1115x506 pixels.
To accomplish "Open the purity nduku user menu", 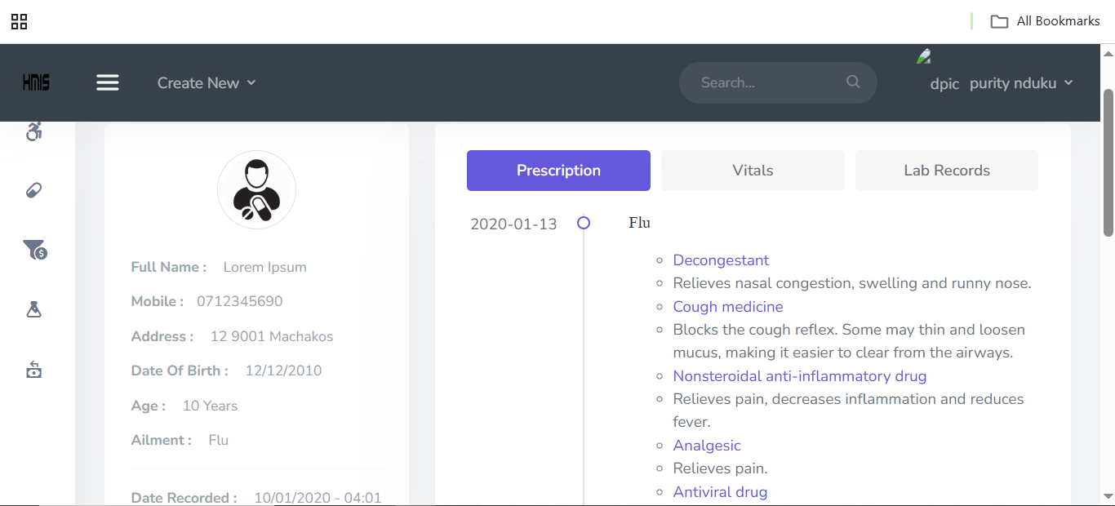I will pos(1020,83).
